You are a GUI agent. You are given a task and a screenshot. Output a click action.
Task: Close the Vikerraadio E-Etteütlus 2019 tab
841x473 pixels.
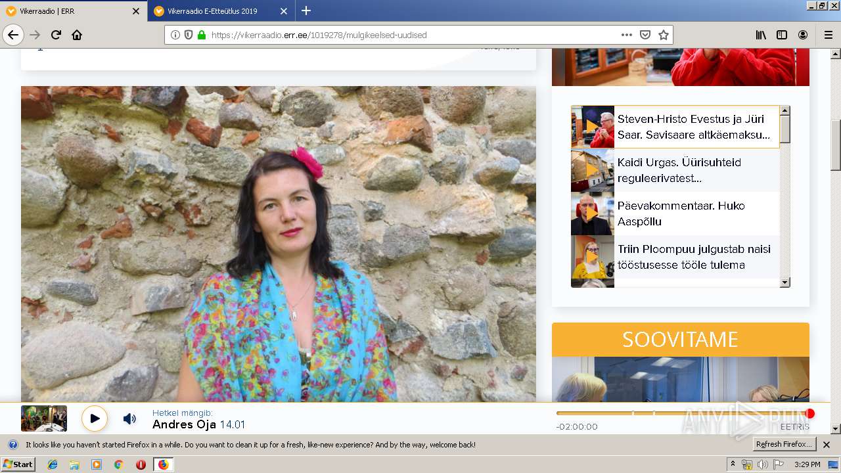pos(284,11)
